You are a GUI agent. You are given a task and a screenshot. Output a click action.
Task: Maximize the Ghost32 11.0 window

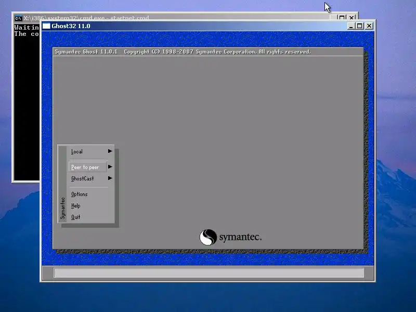pyautogui.click(x=359, y=26)
